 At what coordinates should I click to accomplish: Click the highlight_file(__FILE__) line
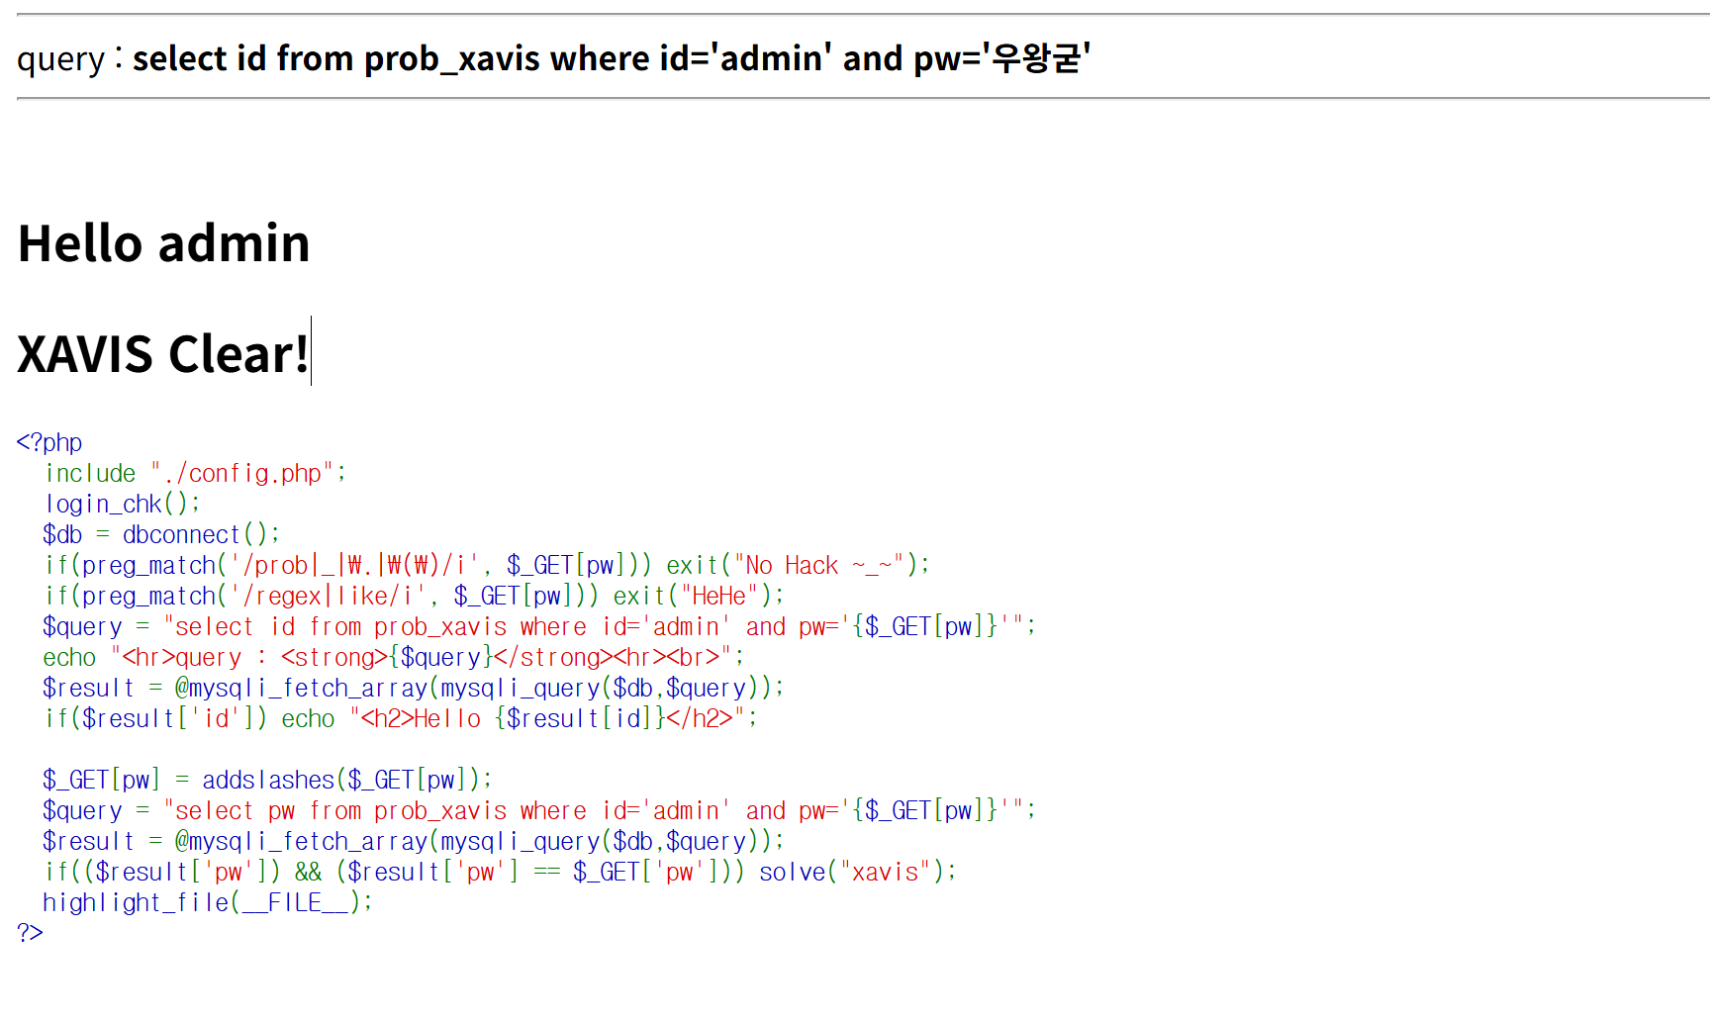click(x=207, y=903)
